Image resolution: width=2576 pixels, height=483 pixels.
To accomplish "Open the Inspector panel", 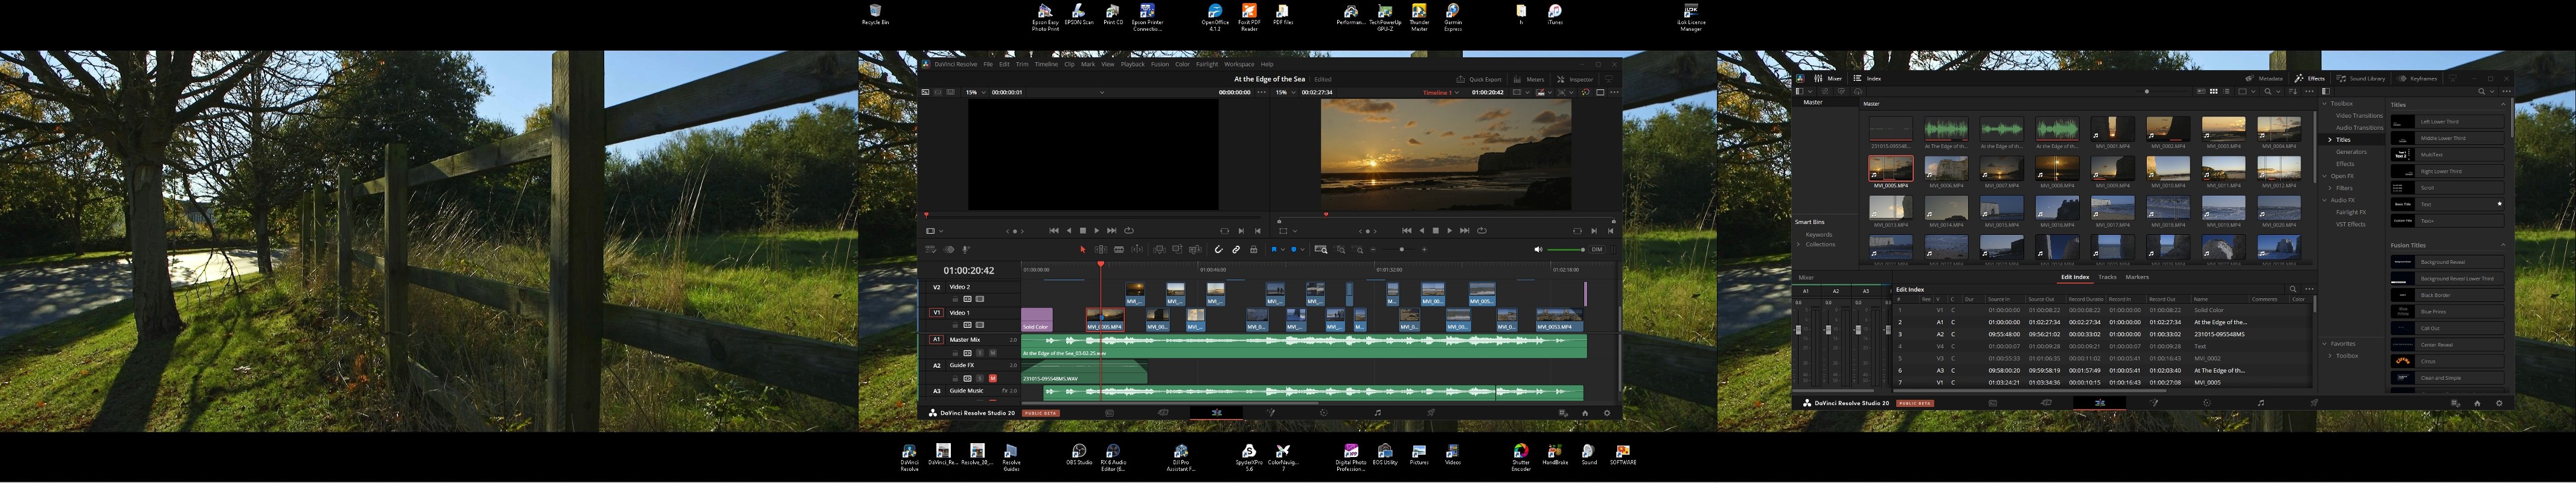I will 1575,80.
